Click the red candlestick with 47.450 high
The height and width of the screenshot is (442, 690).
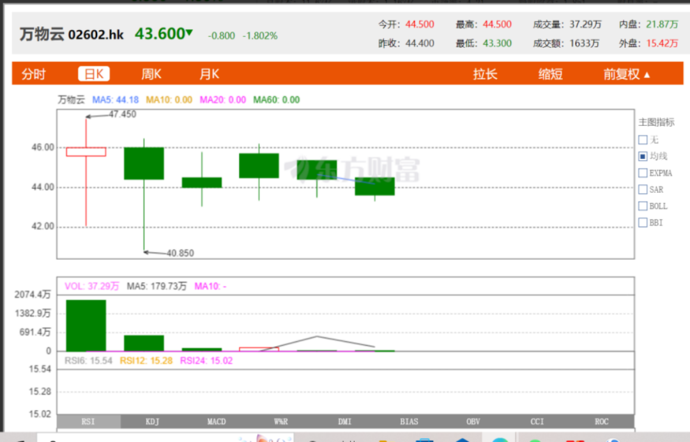86,151
